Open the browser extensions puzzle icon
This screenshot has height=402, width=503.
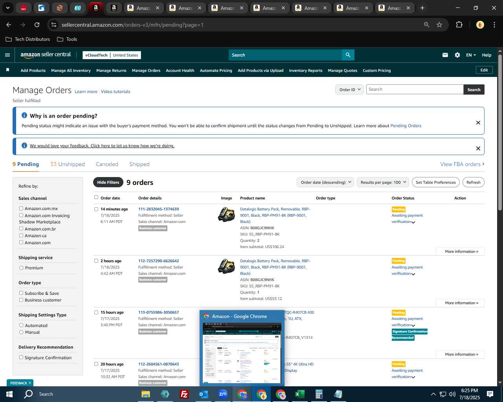pyautogui.click(x=459, y=25)
